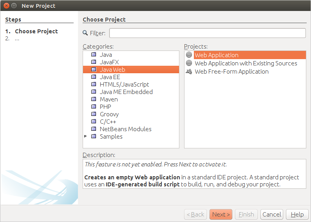The height and width of the screenshot is (222, 311).
Task: Select the Java Web category
Action: click(x=131, y=70)
